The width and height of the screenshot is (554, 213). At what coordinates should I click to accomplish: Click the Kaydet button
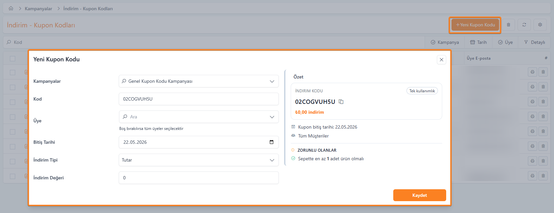pyautogui.click(x=419, y=195)
